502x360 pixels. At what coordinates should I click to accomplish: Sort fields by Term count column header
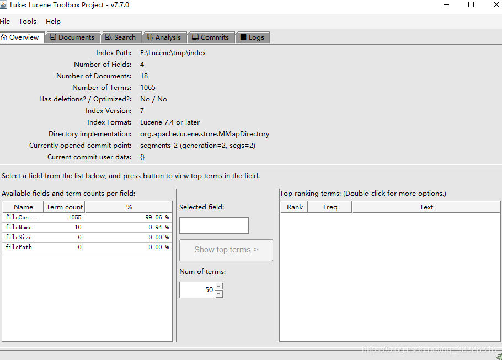pos(65,207)
